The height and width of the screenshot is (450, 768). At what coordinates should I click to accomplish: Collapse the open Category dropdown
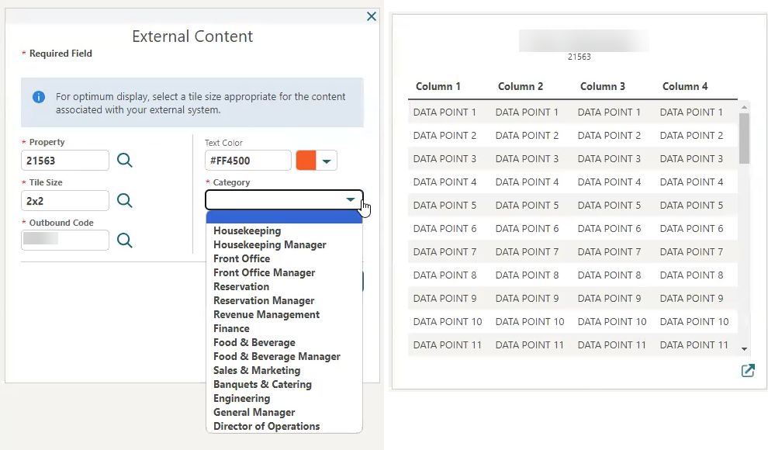click(351, 199)
